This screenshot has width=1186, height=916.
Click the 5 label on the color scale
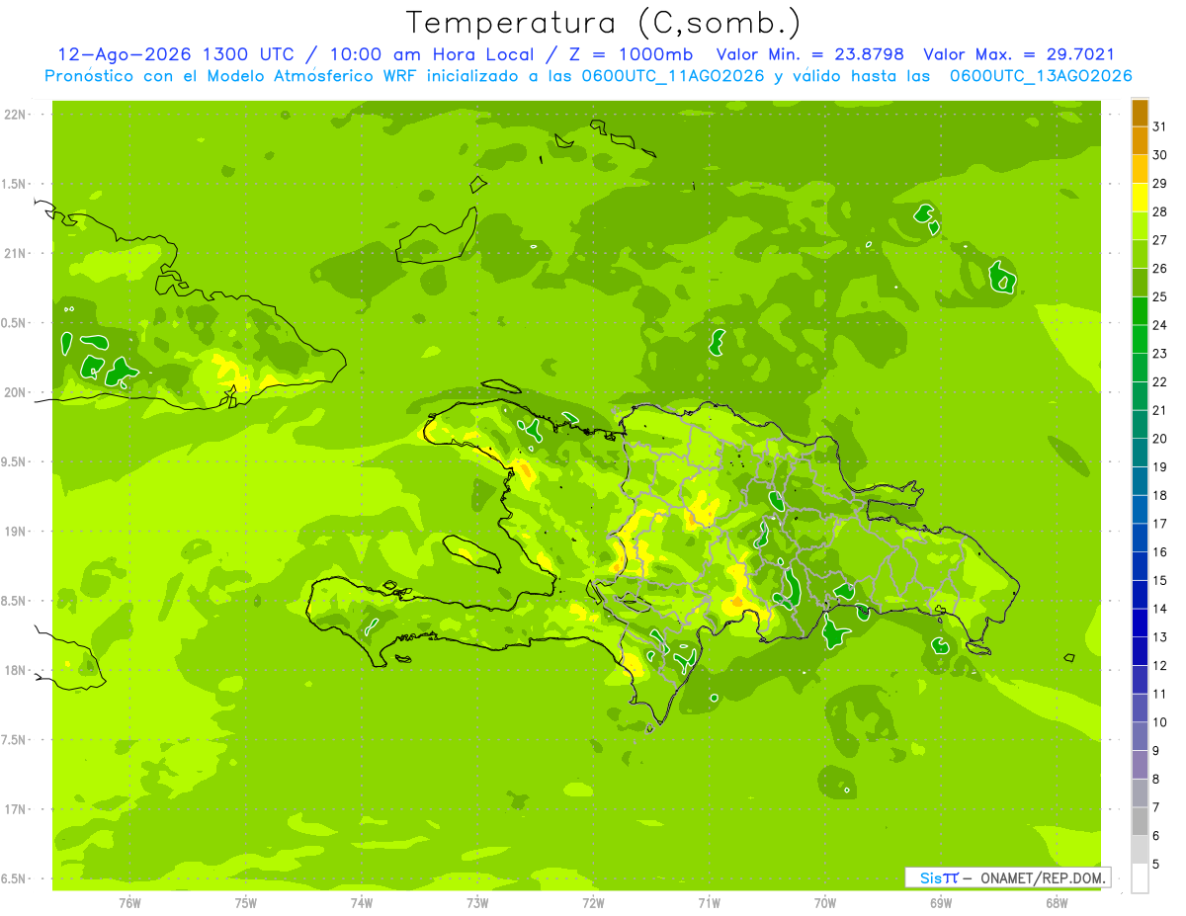pyautogui.click(x=1156, y=864)
